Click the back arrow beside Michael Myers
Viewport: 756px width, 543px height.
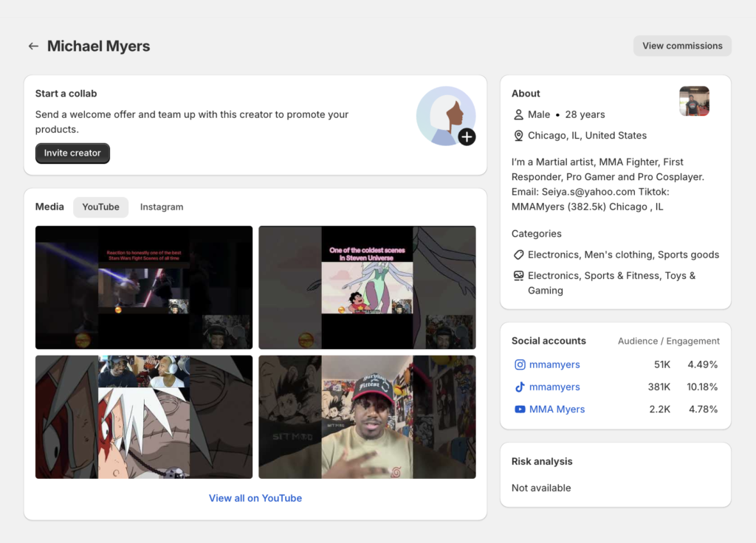pyautogui.click(x=33, y=46)
